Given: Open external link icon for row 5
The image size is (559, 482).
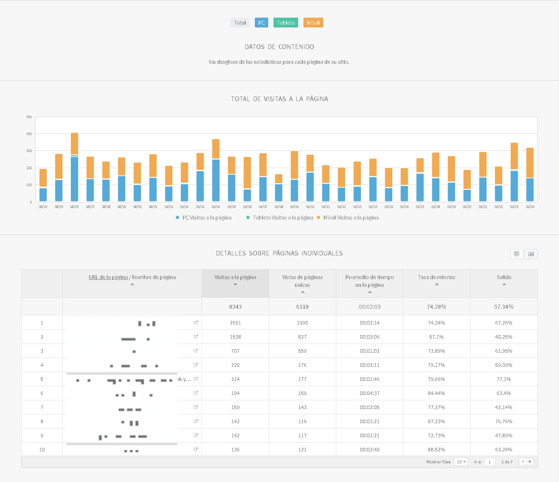Looking at the screenshot, I should [196, 379].
